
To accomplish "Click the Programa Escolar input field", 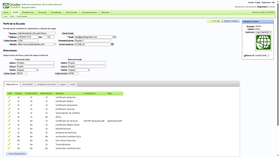I will tap(92, 41).
